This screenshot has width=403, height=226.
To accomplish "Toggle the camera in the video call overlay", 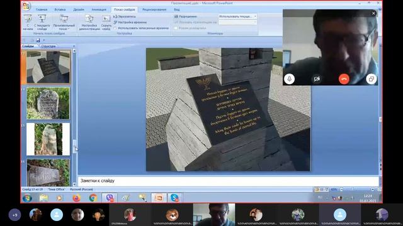I will point(317,79).
